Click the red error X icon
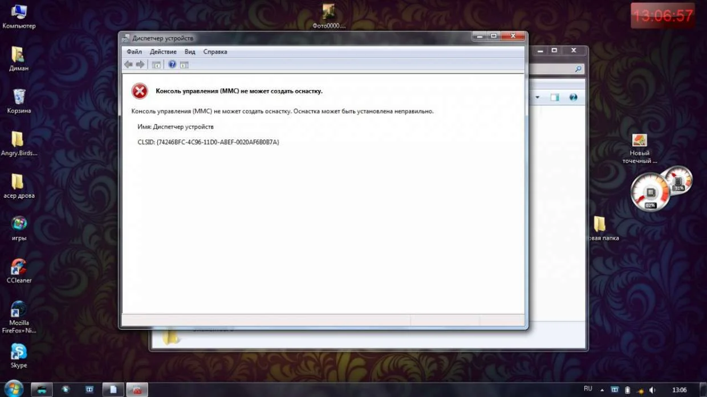Image resolution: width=707 pixels, height=397 pixels. coord(140,91)
